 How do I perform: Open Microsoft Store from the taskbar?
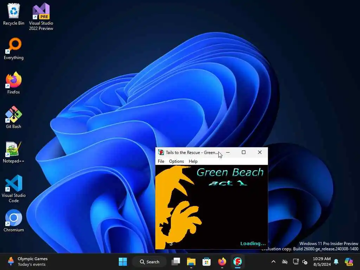tap(206, 262)
